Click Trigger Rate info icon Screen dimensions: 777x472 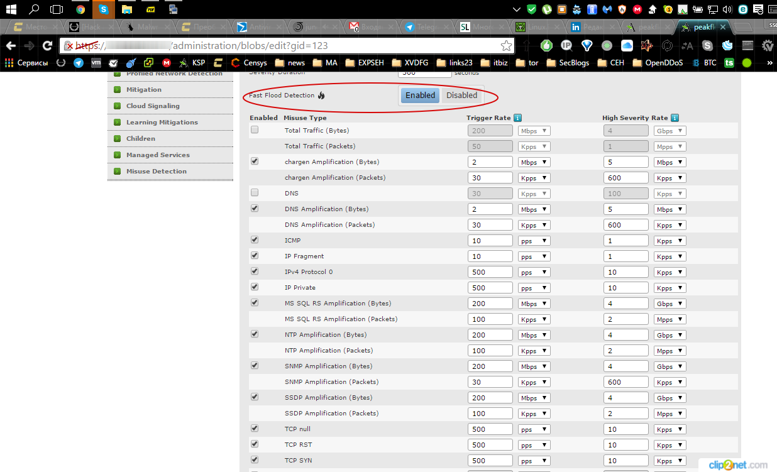click(x=517, y=118)
